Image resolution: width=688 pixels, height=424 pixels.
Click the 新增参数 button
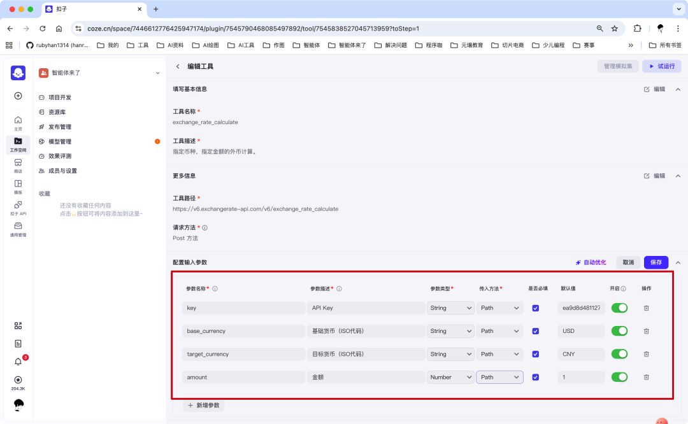pyautogui.click(x=203, y=405)
